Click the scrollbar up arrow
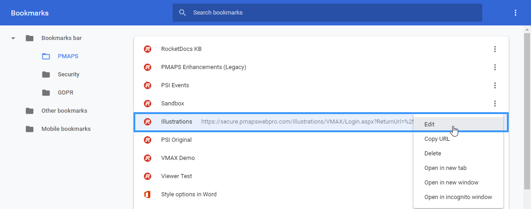 click(x=527, y=29)
